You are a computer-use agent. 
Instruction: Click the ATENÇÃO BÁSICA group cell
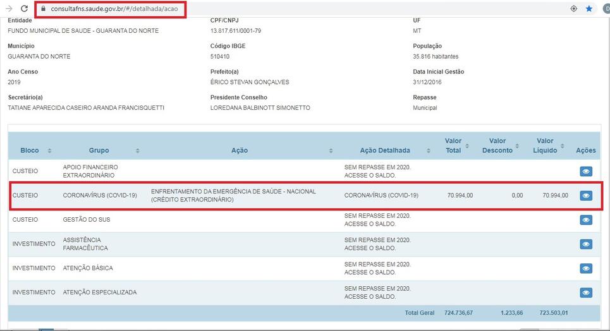pyautogui.click(x=88, y=268)
